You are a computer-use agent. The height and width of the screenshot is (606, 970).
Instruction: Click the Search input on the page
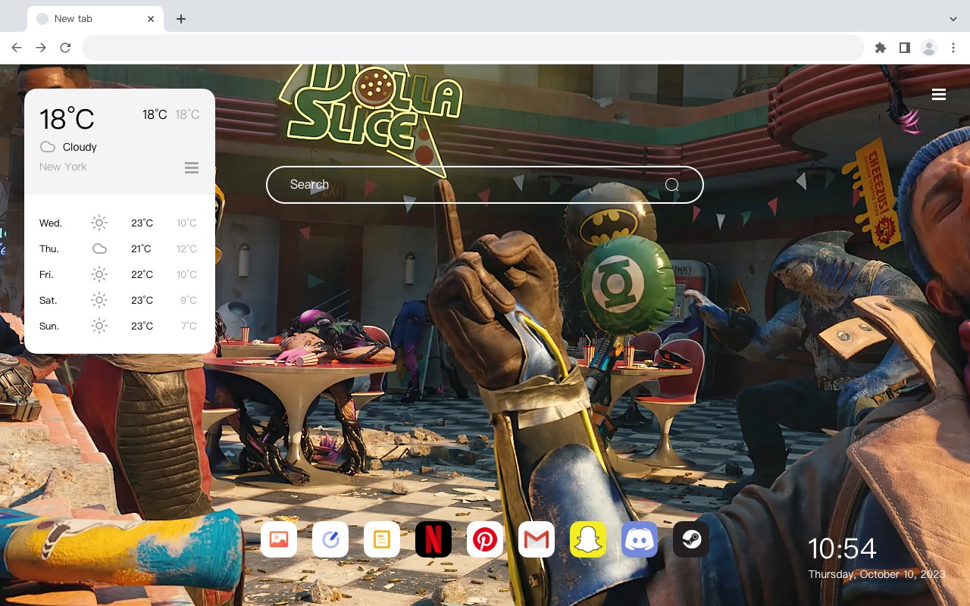tap(485, 185)
